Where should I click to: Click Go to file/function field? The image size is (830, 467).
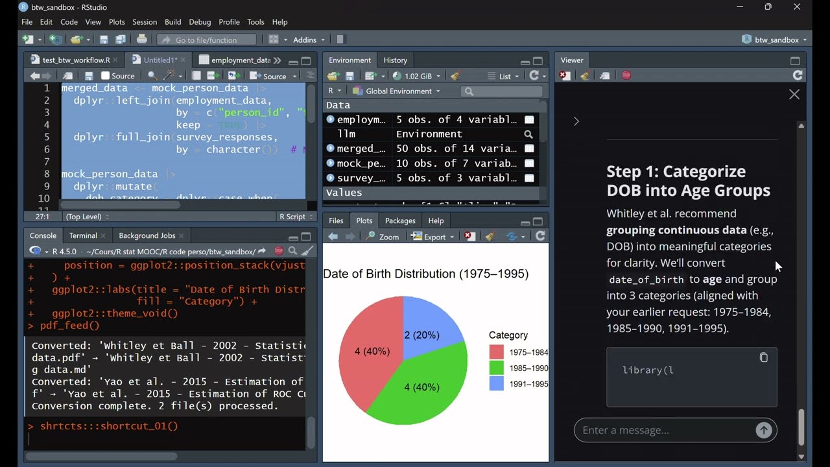click(207, 40)
